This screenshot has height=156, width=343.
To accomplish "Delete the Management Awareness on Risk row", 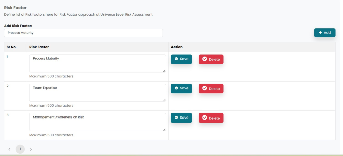I will (x=211, y=118).
